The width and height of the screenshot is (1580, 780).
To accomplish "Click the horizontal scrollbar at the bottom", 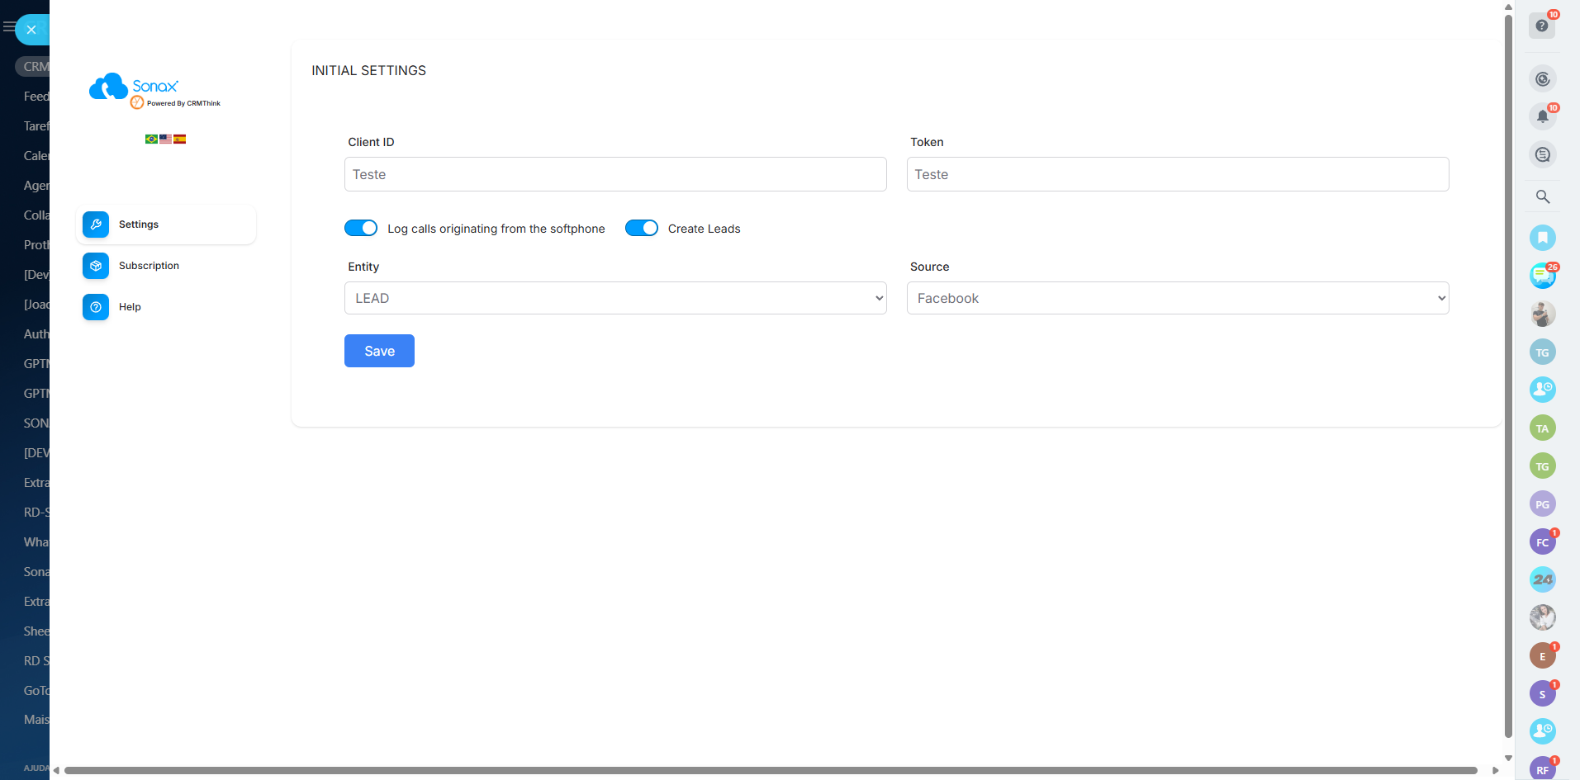I will click(x=770, y=770).
